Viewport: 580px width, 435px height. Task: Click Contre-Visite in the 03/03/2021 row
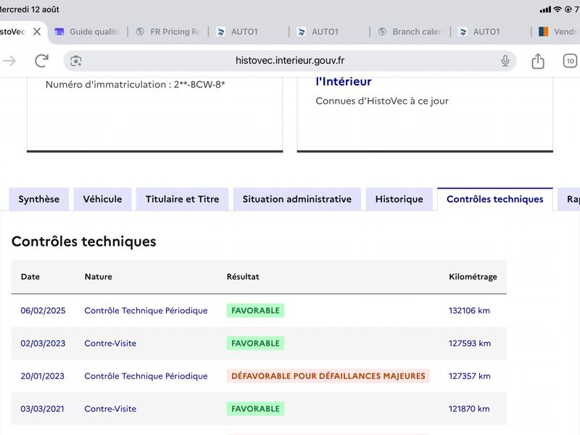(110, 409)
